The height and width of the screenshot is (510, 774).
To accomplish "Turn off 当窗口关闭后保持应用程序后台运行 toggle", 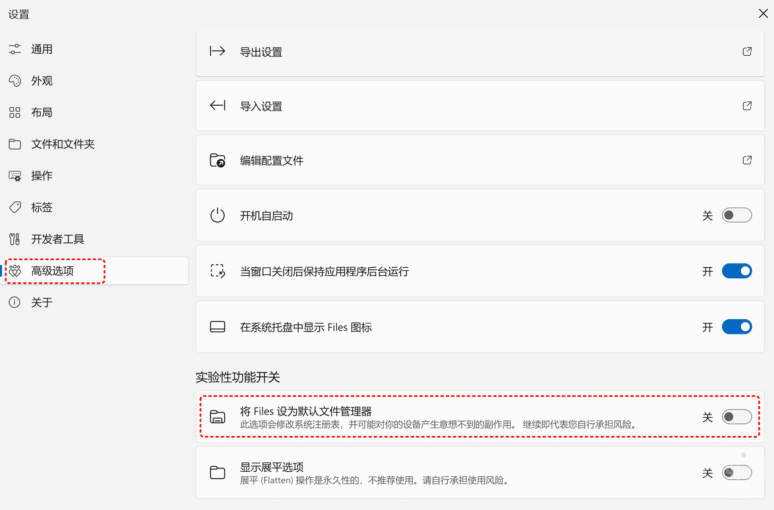I will [x=737, y=271].
